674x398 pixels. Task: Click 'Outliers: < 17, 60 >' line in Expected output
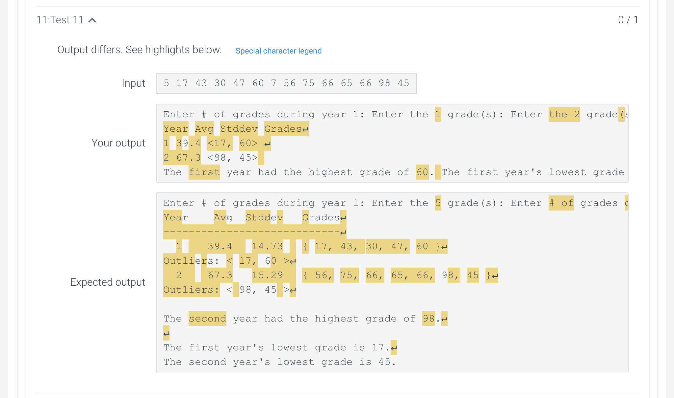click(230, 261)
